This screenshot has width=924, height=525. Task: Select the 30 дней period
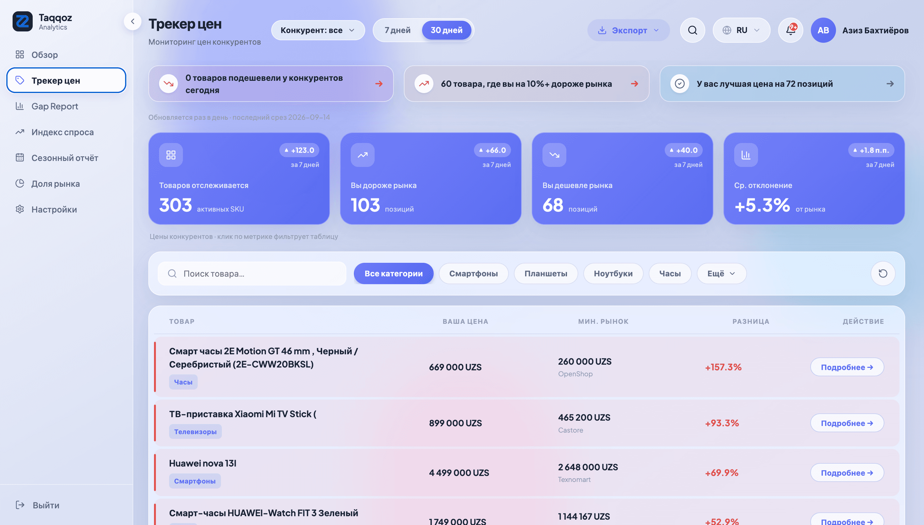[x=447, y=30]
